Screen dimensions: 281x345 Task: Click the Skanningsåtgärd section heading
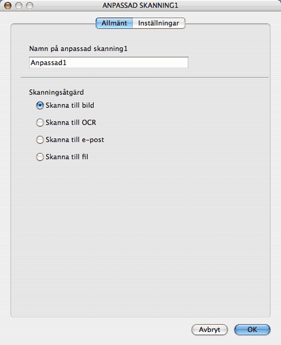pos(56,92)
